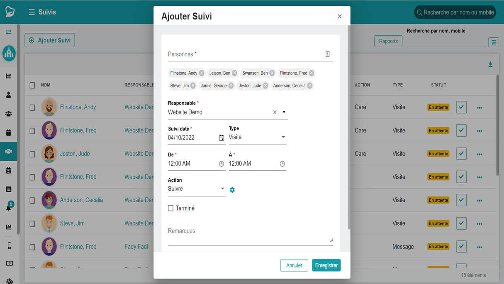This screenshot has width=504, height=284.
Task: Remove the Swanson, Ben chip
Action: tap(272, 73)
